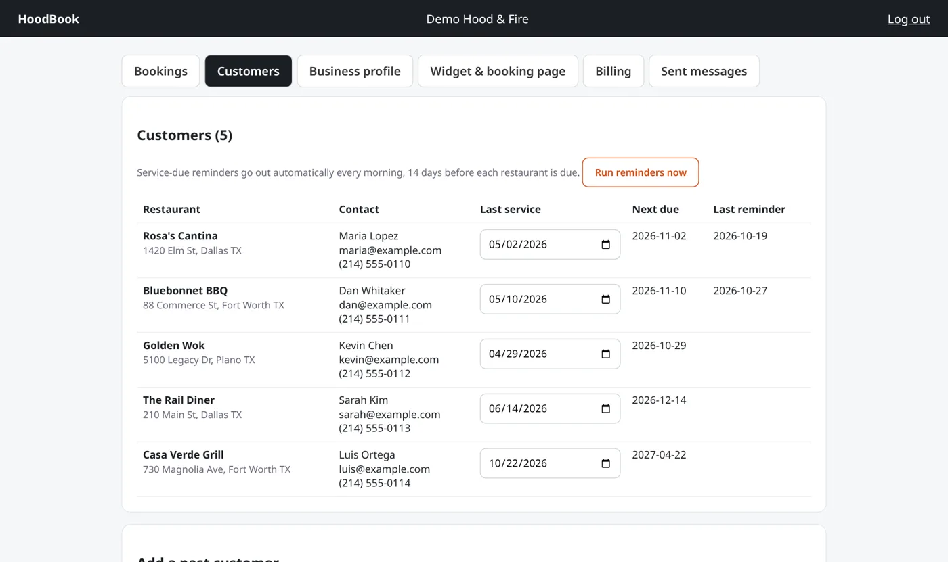Open calendar picker for The Rail Diner date
Viewport: 948px width, 562px height.
point(605,408)
